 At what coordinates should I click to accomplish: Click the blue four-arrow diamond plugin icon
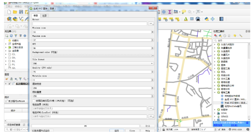point(213,19)
